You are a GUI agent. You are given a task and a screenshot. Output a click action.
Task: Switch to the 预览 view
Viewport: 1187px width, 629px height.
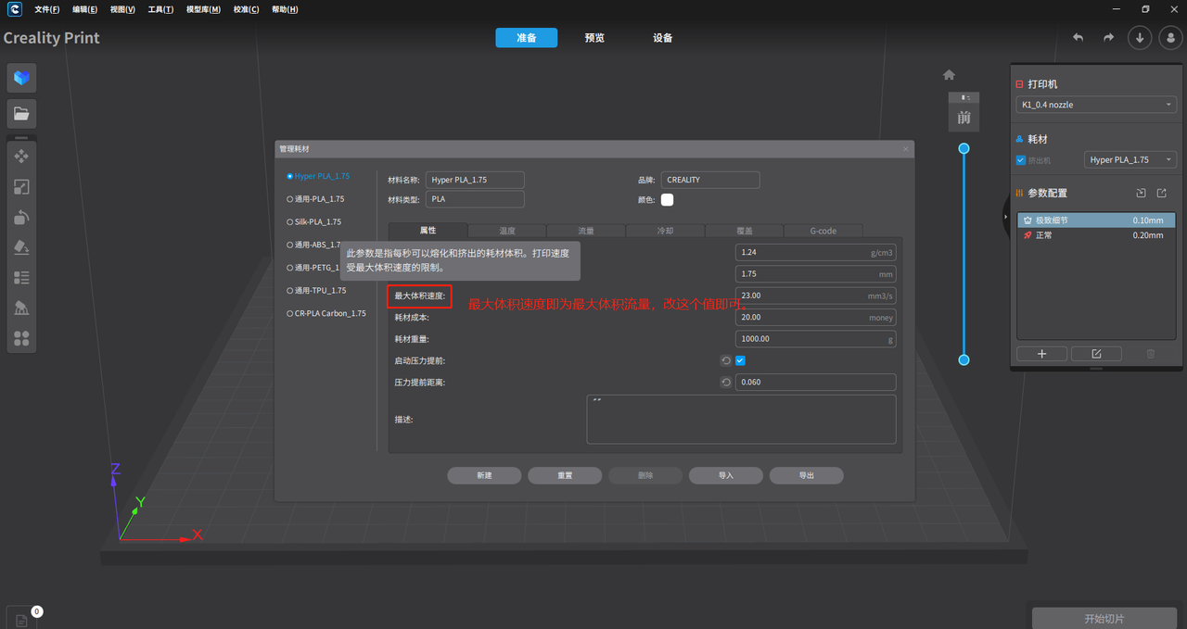coord(594,38)
